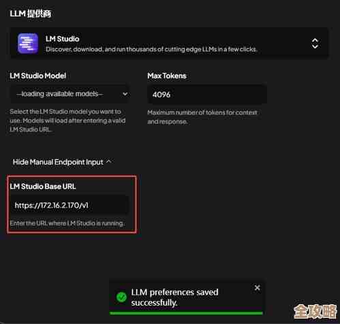This screenshot has height=324, width=340.
Task: Click the green toast progress bar
Action: 186,313
